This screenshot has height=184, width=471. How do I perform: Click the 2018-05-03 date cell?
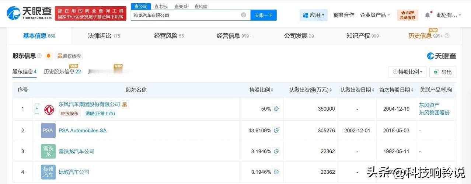coord(396,131)
